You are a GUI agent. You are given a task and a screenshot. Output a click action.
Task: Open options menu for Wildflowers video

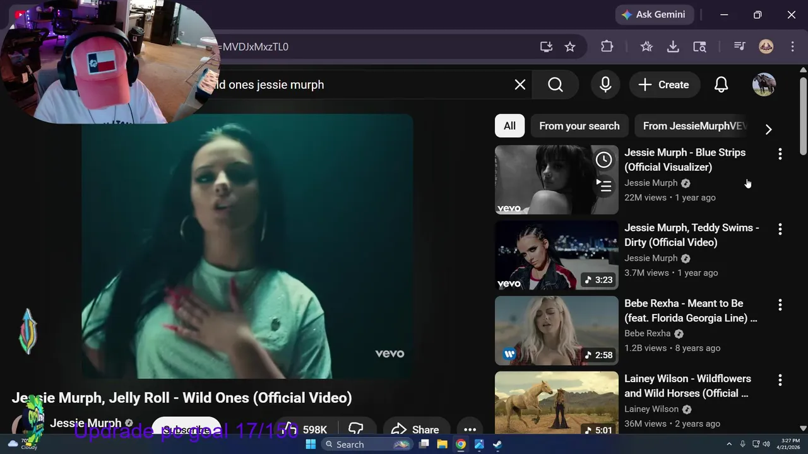[780, 380]
